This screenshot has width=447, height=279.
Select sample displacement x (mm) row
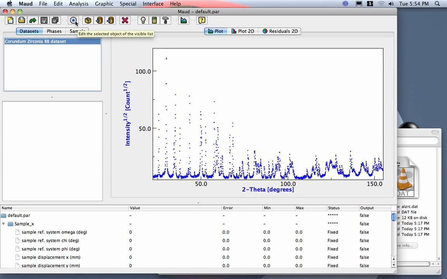(195, 257)
